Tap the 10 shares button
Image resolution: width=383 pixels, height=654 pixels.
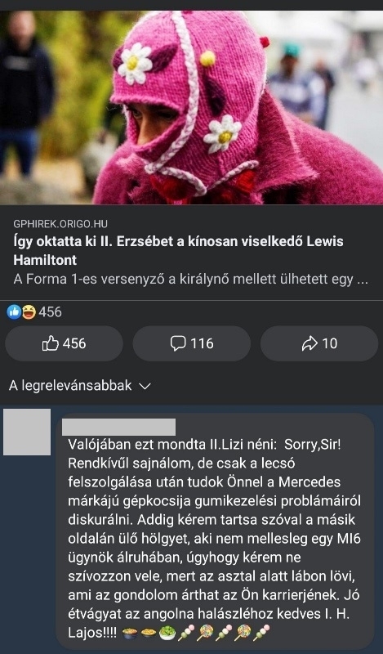pyautogui.click(x=319, y=343)
